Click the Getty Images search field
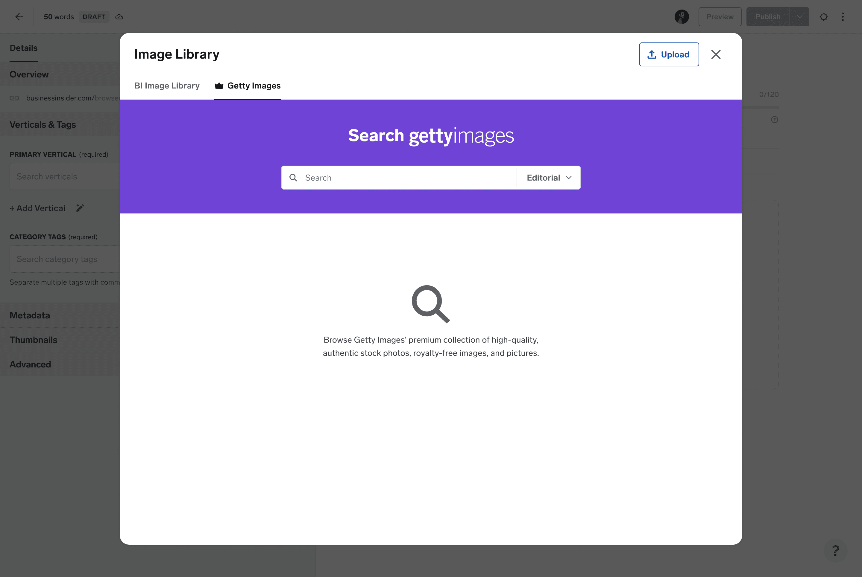Image resolution: width=862 pixels, height=577 pixels. tap(405, 178)
